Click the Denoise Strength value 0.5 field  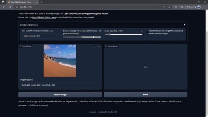[100, 31]
